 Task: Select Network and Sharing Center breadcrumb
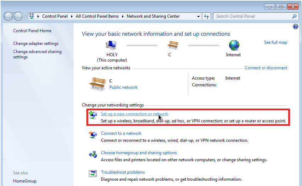tap(153, 16)
